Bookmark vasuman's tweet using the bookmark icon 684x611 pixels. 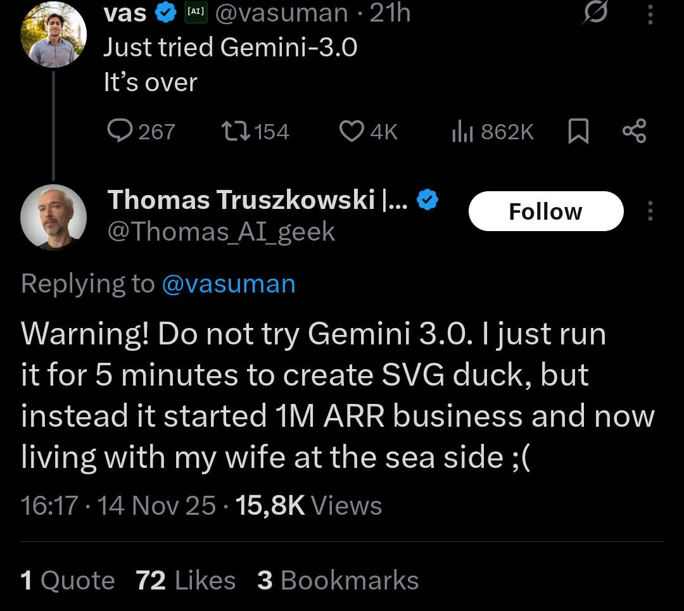tap(578, 131)
